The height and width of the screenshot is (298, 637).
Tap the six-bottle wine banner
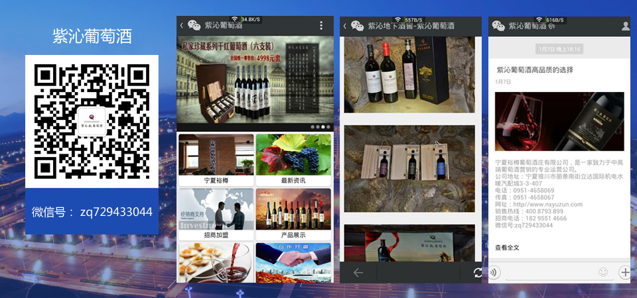tap(255, 80)
